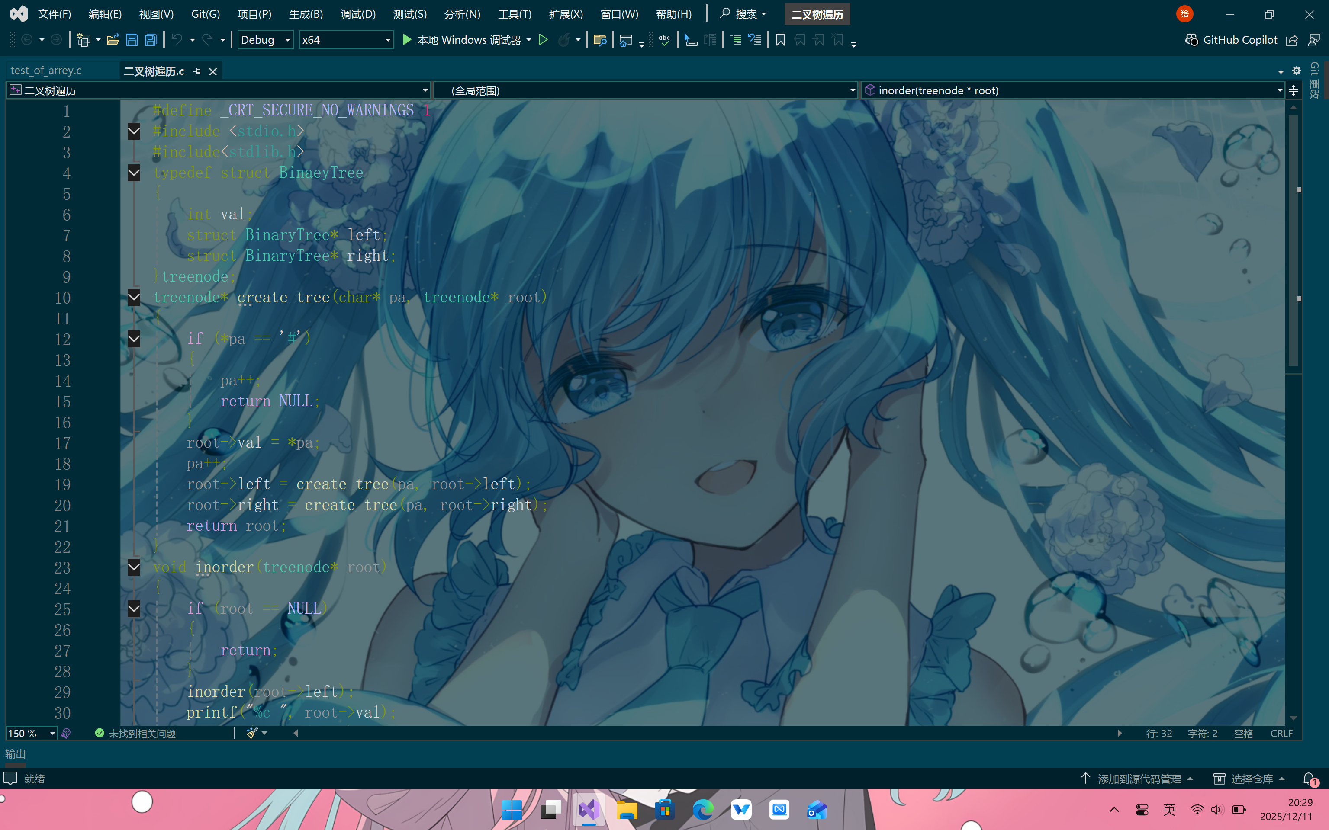The width and height of the screenshot is (1329, 830).
Task: Click the Save All toolbar icon
Action: (151, 39)
